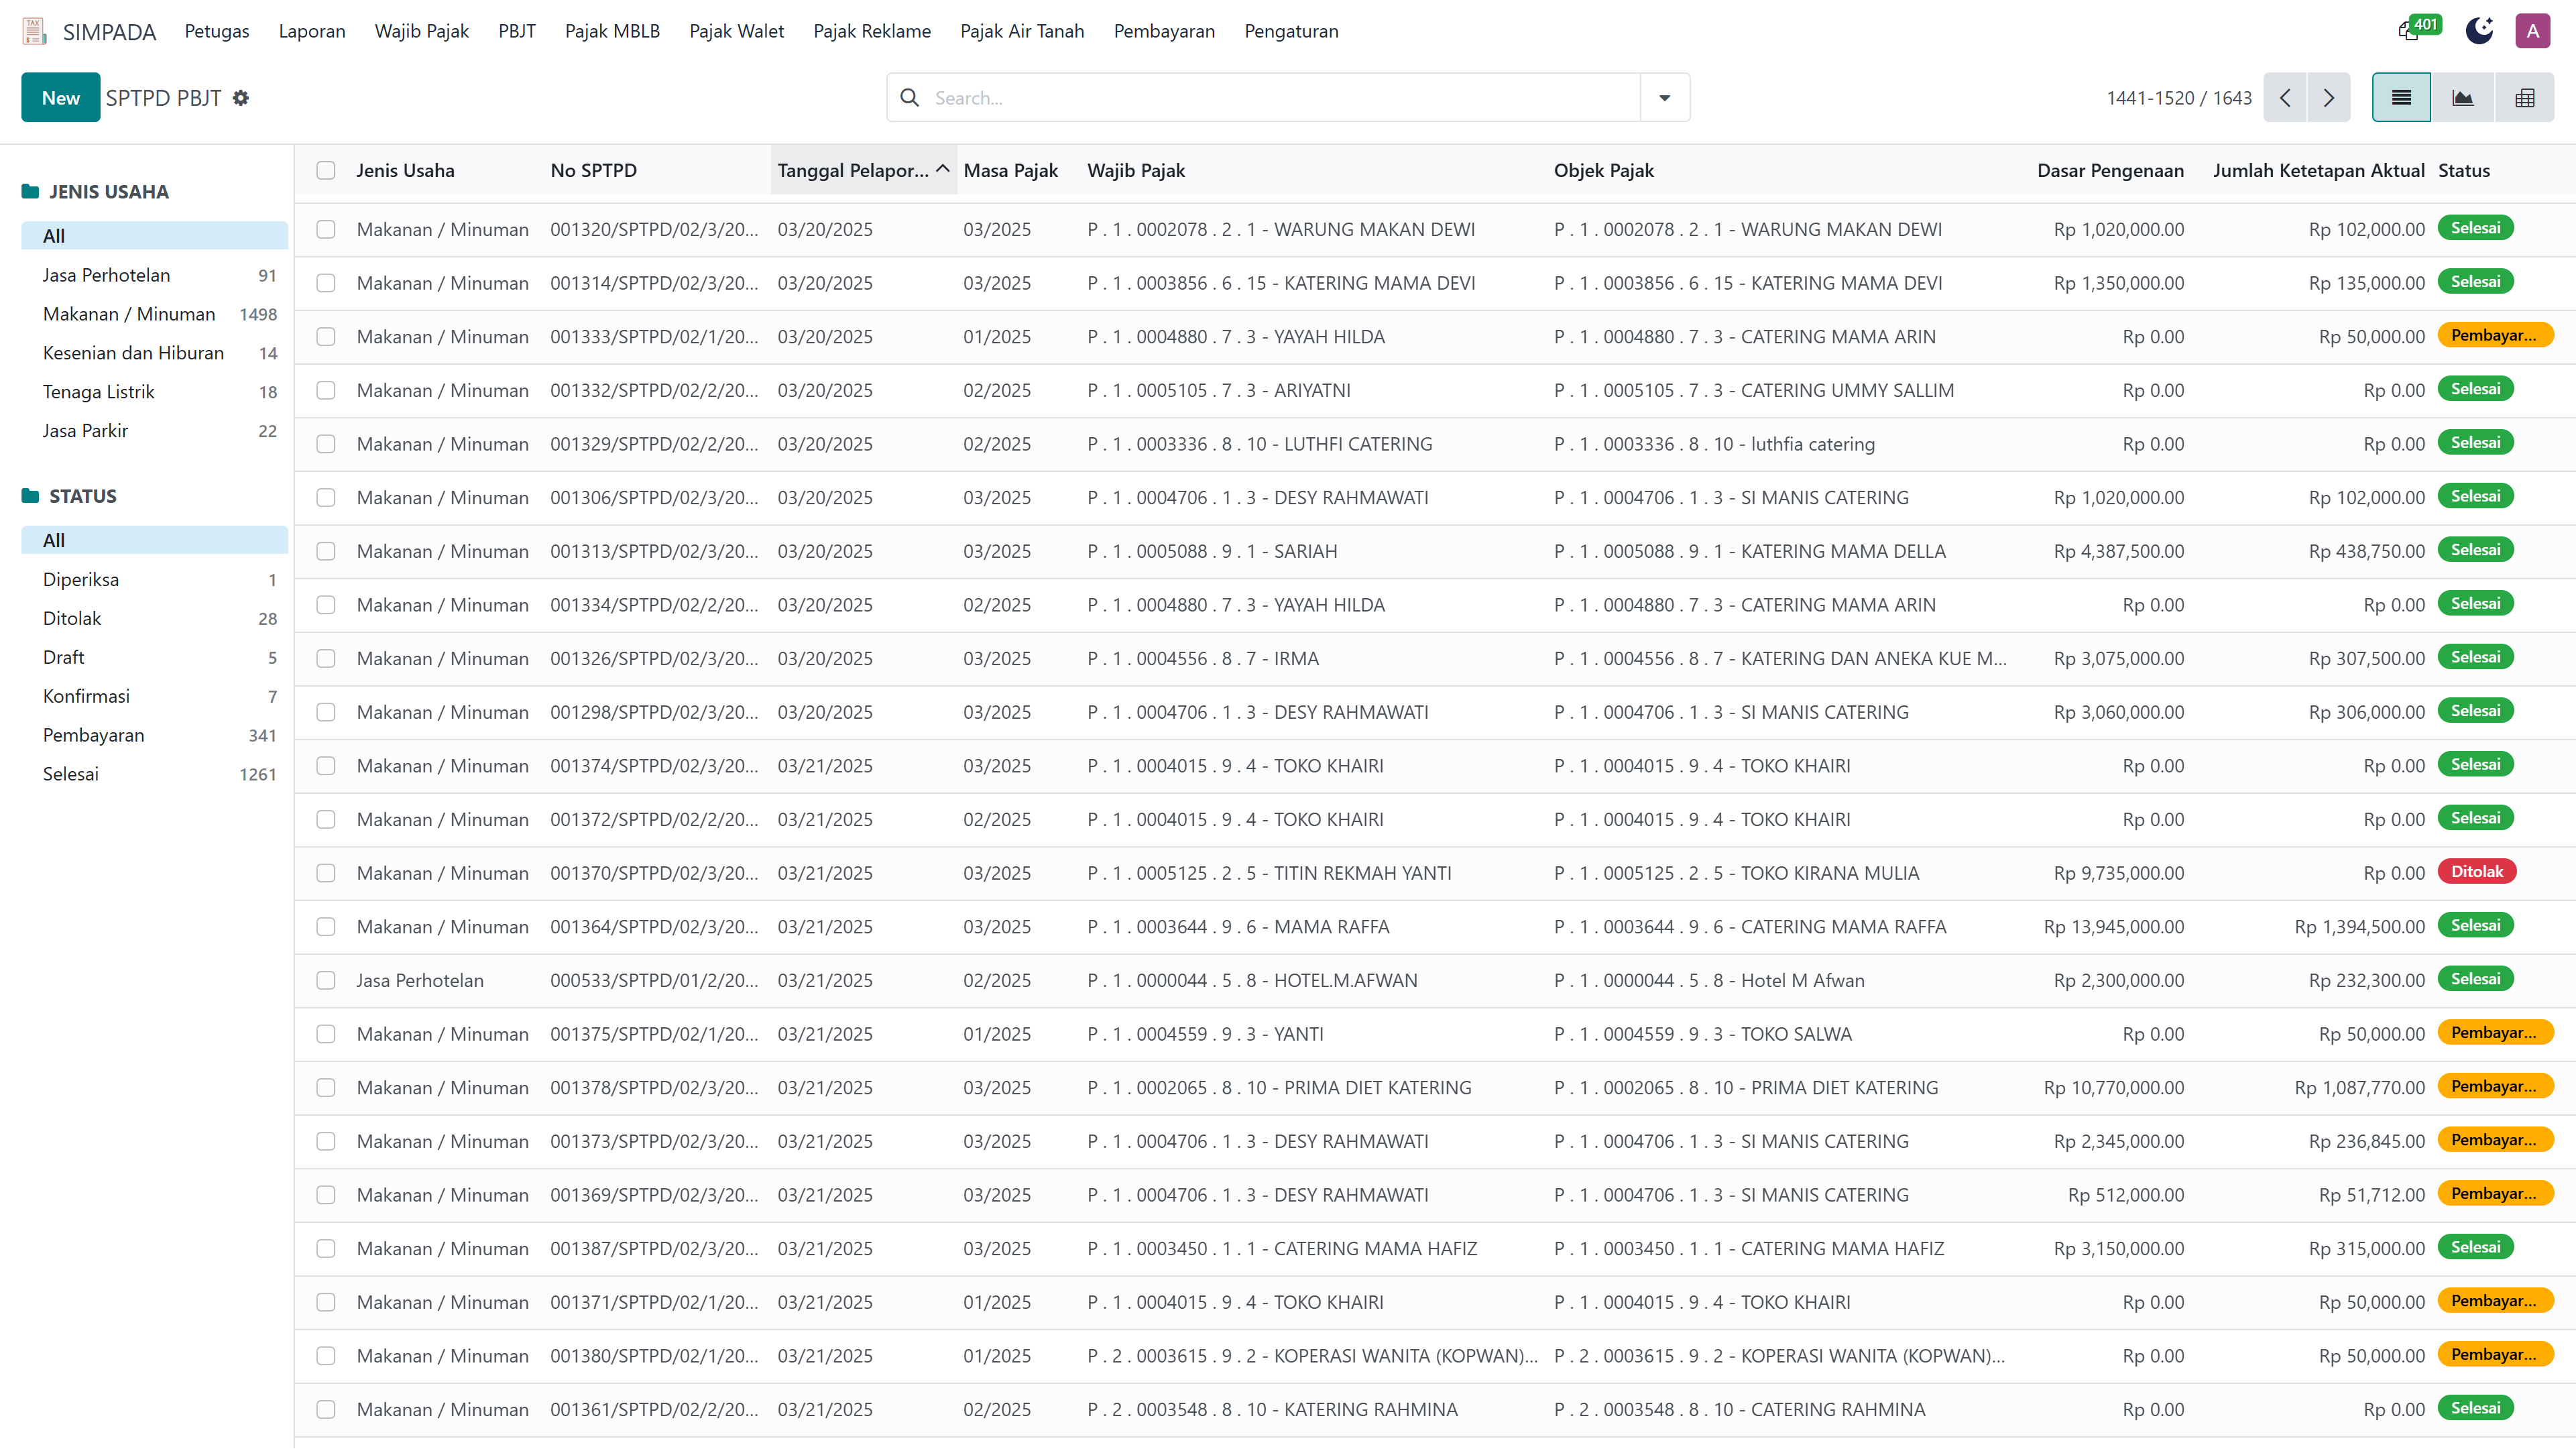Screen dimensions: 2576x1449
Task: Open the Pajak Reklame menu
Action: (872, 31)
